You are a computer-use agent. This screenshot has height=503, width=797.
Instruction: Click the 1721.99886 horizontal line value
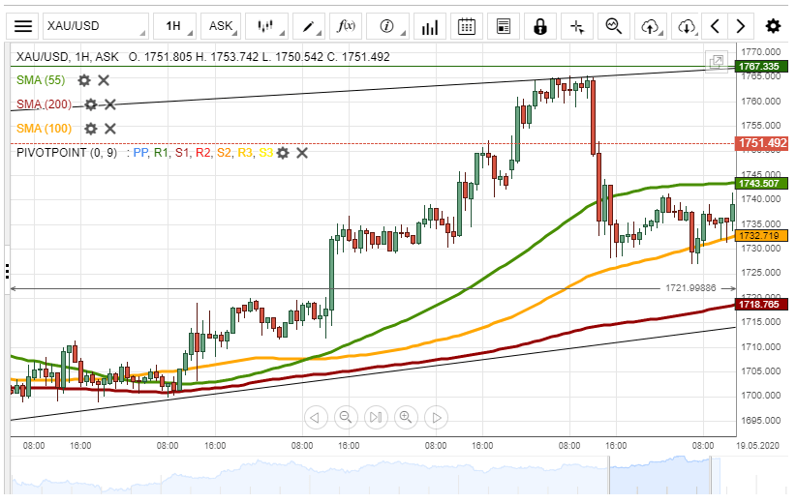click(690, 288)
